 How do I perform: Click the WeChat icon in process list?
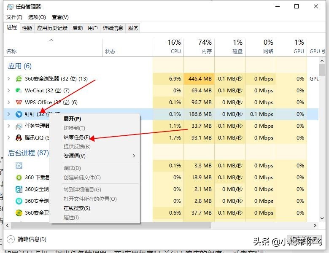pos(19,91)
